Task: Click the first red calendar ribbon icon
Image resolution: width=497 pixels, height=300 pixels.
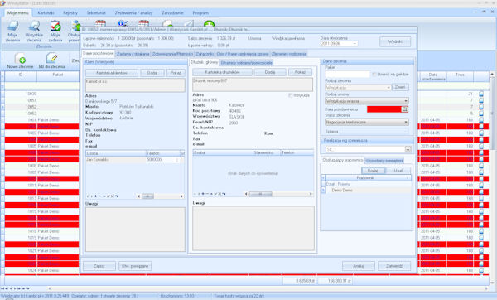Action: coord(100,23)
